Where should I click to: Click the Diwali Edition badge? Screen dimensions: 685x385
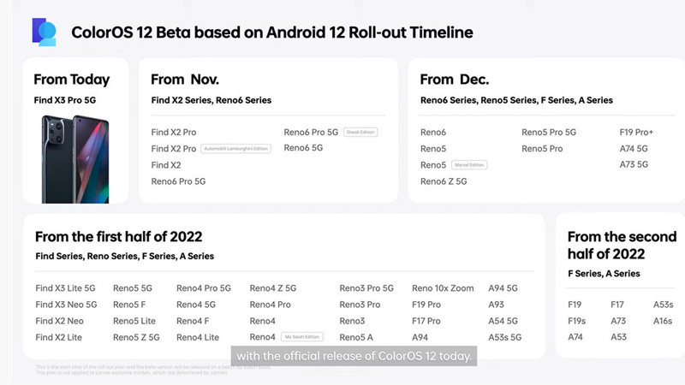pos(360,132)
